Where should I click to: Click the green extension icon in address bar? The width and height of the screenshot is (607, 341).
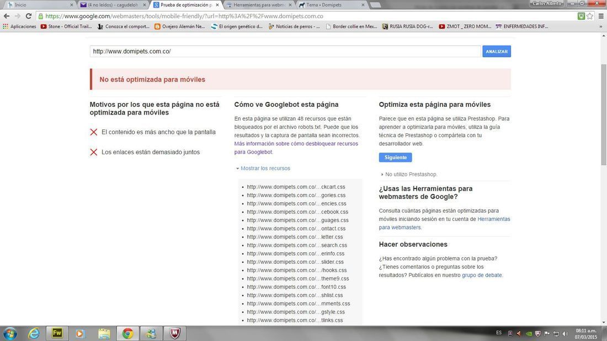[581, 16]
